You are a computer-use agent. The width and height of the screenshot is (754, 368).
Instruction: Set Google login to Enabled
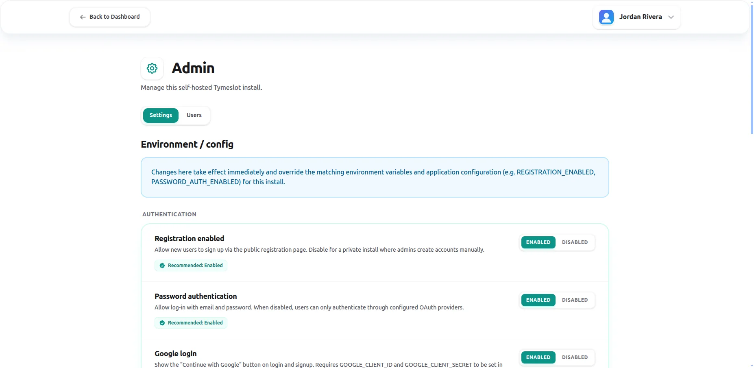pos(538,357)
